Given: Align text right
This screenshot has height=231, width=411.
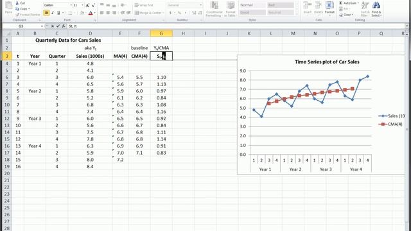Looking at the screenshot, I should [114, 13].
